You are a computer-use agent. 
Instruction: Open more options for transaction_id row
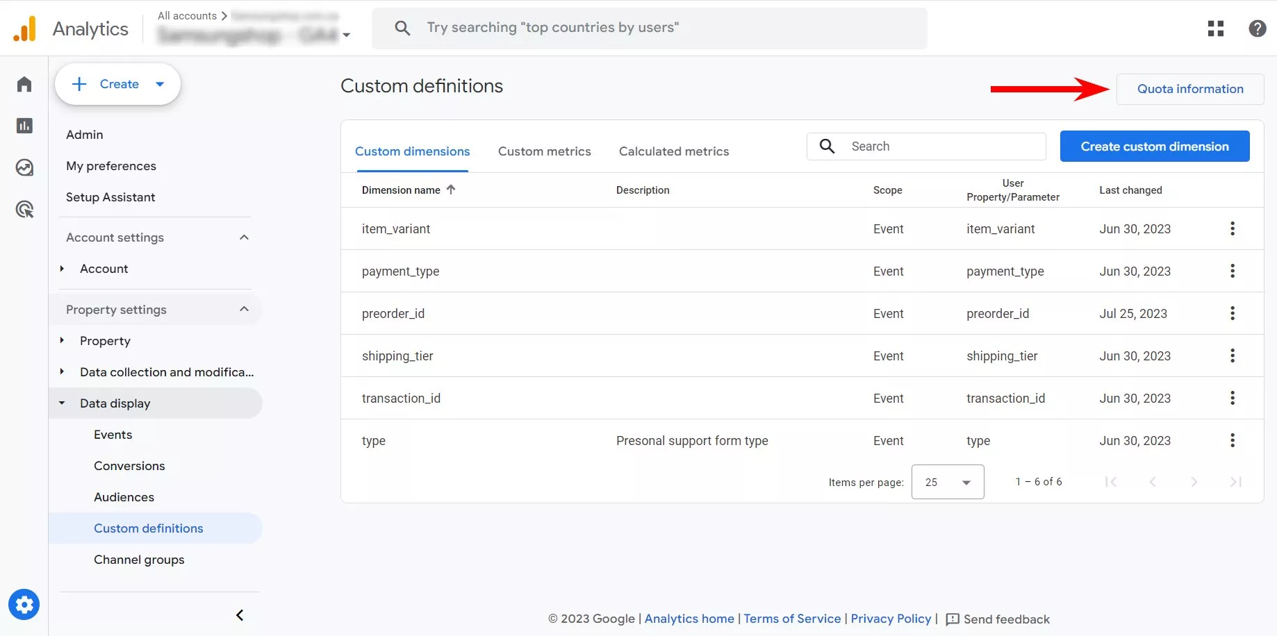(x=1233, y=398)
